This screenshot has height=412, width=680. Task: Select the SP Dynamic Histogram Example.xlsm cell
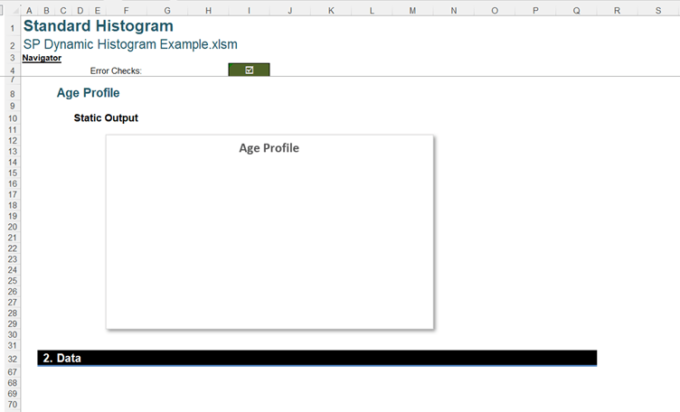click(x=129, y=45)
